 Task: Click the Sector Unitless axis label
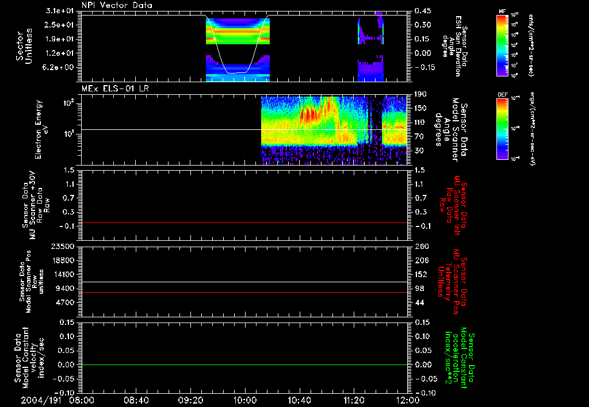coord(24,46)
